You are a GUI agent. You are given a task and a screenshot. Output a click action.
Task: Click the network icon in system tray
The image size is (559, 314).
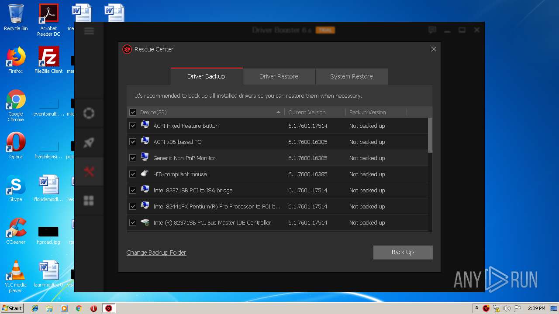[x=497, y=308]
